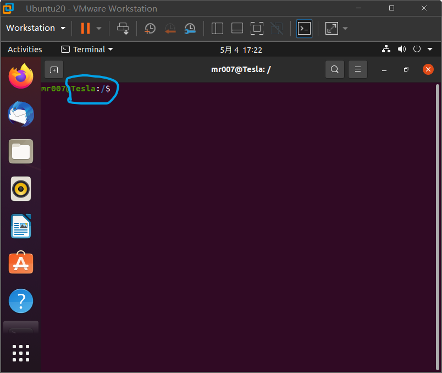Screen dimensions: 442x373
Task: Open Ubuntu Software store
Action: point(21,262)
